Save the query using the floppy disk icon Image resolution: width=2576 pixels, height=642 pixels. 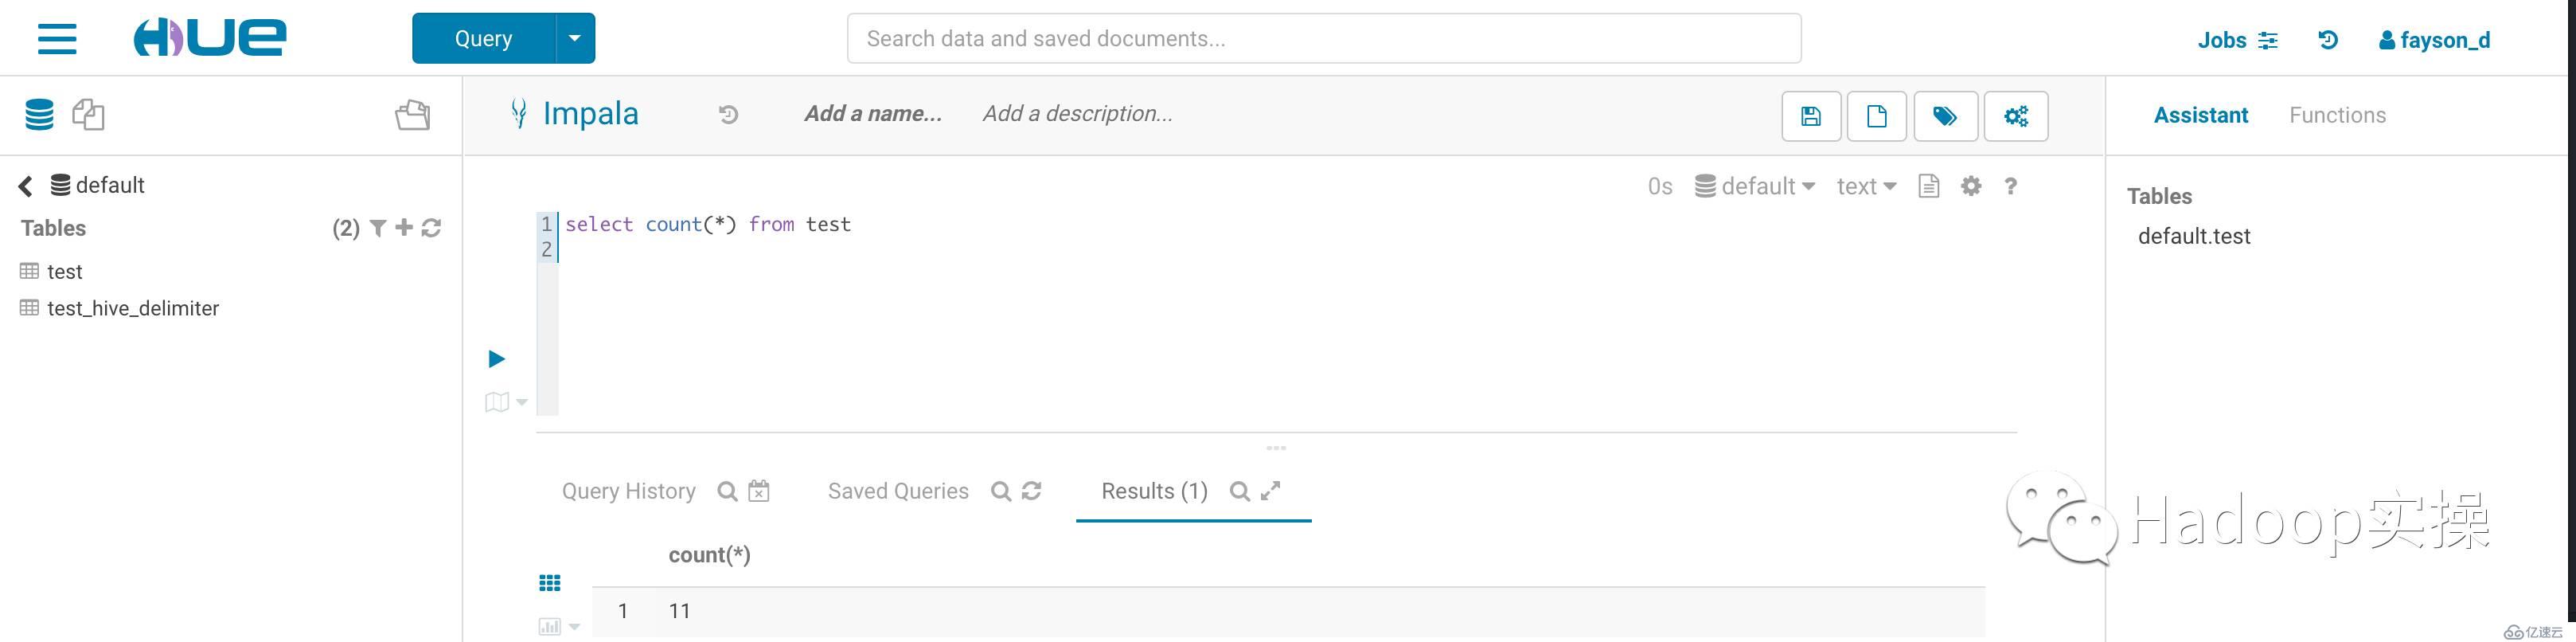1810,116
